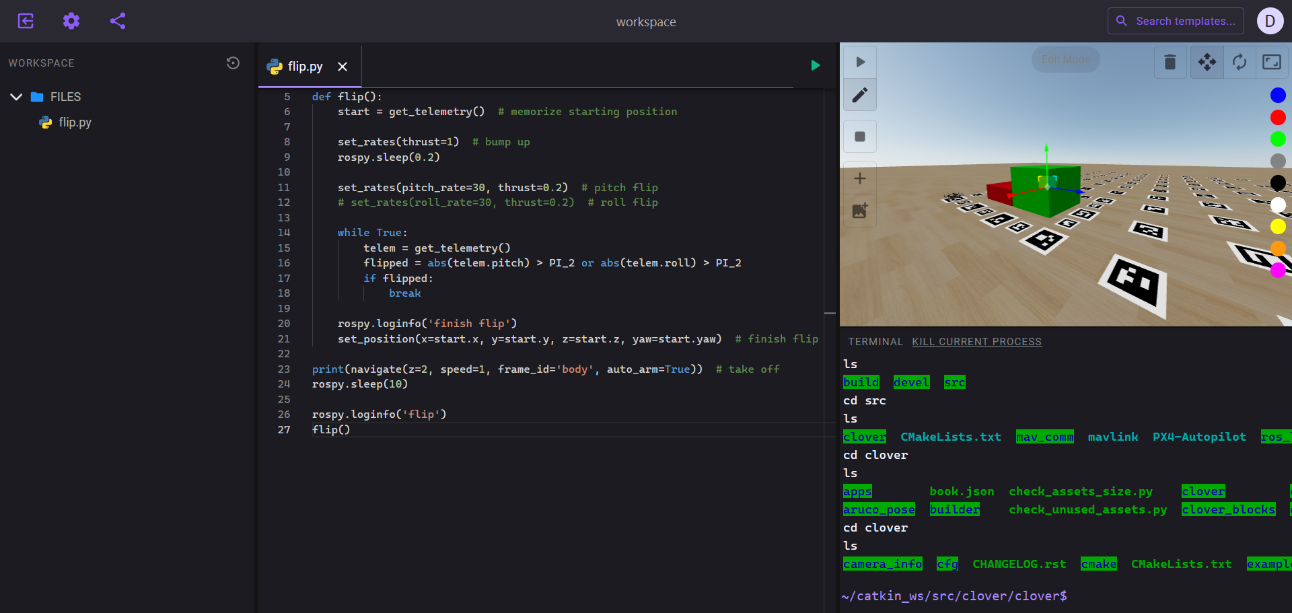Pick the white color swatch
The image size is (1292, 613).
tap(1278, 205)
